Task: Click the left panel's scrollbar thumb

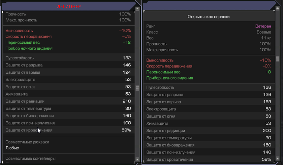Action: [x=138, y=88]
